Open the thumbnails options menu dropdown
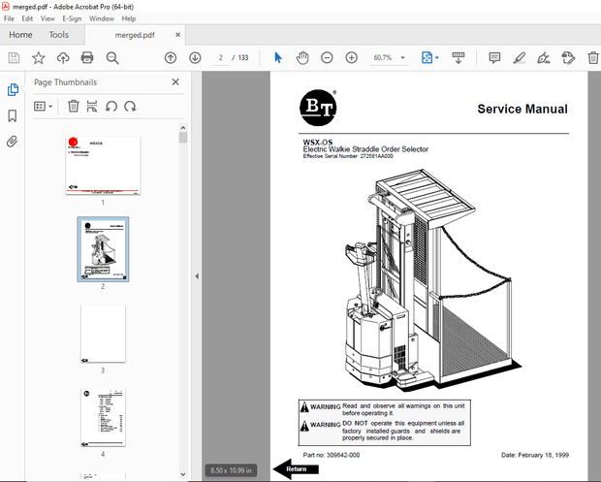Screen dimensions: 601x482 (x=43, y=107)
